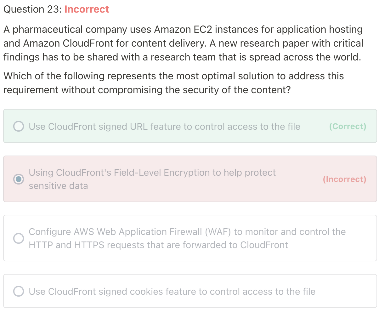Click the red (Incorrect) answer label

(x=345, y=179)
